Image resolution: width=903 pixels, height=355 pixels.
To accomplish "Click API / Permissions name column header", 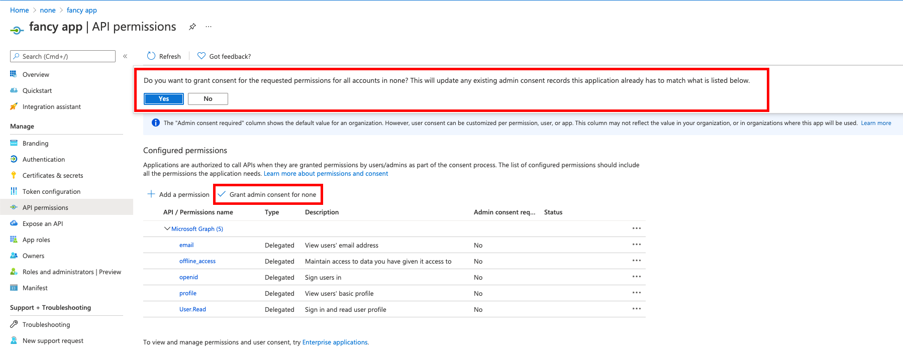I will [198, 212].
